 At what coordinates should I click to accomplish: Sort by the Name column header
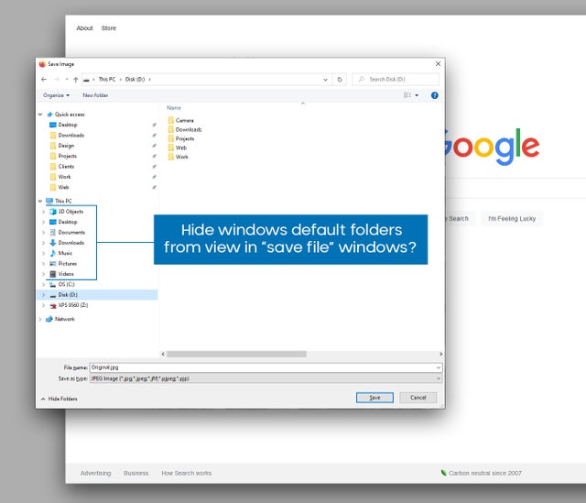[174, 108]
